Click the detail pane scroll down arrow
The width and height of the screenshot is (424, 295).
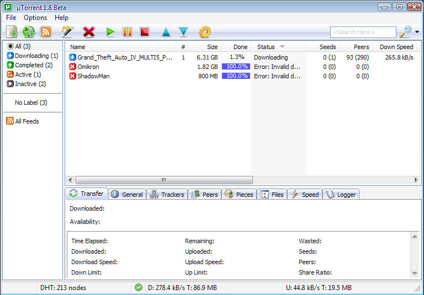[x=415, y=273]
